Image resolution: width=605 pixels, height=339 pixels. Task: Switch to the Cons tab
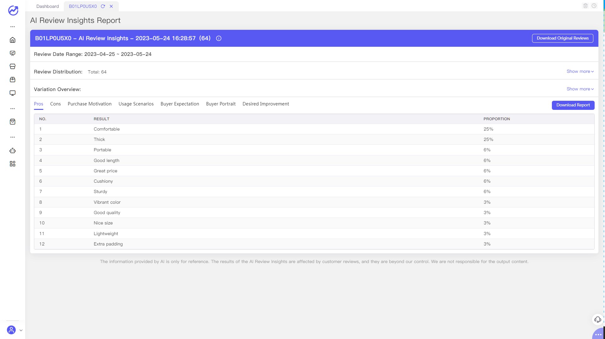pos(55,104)
